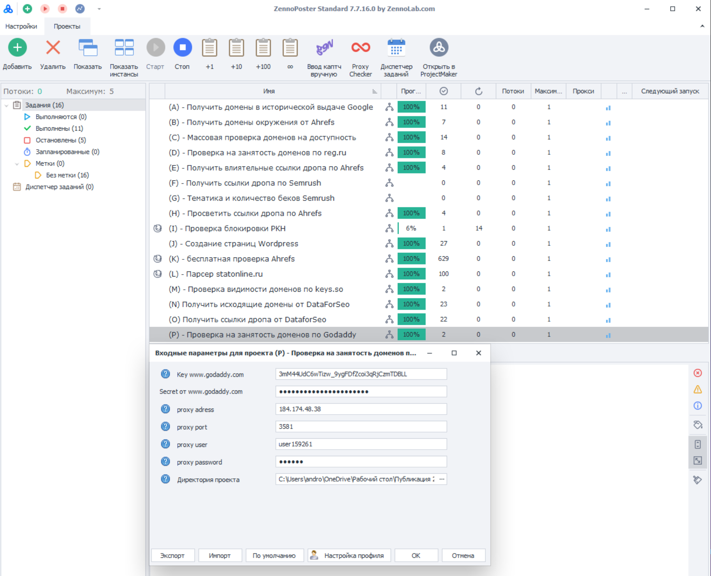
Task: Click help icon next to proxy password
Action: tap(165, 462)
